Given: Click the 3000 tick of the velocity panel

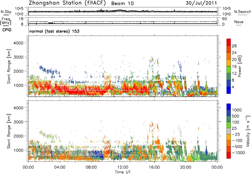Looking at the screenshot, I should pyautogui.click(x=18, y=122).
